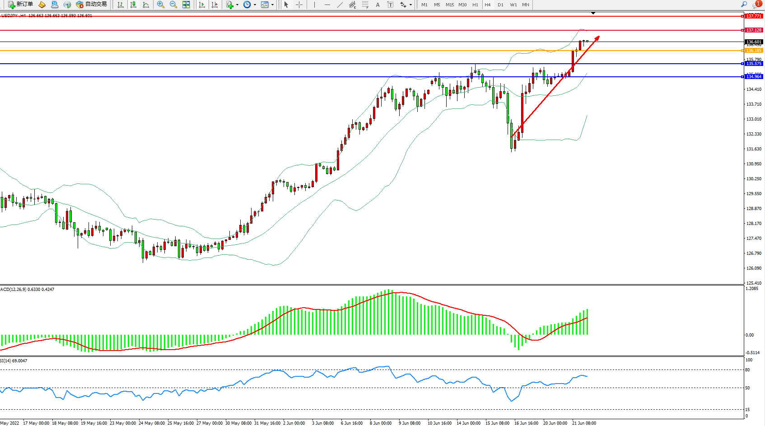This screenshot has width=765, height=426.
Task: Toggle the AutoTrading (自动交易) button
Action: click(x=92, y=5)
